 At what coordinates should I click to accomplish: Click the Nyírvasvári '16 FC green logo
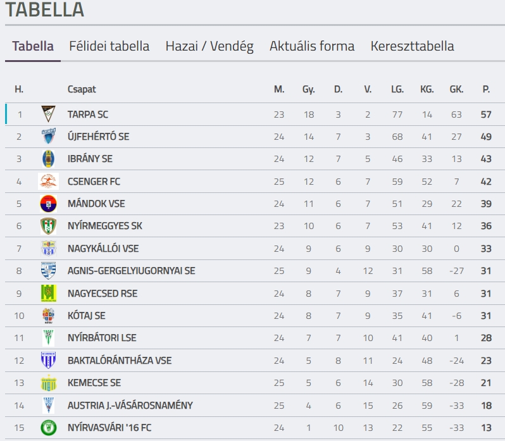coord(49,428)
